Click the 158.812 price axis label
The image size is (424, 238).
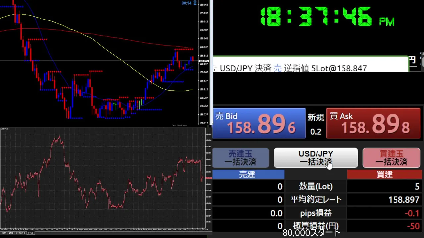(204, 89)
